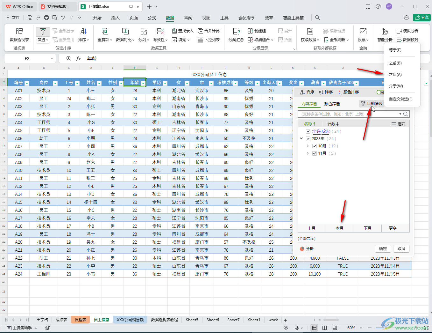Viewport: 432px width, 333px height.
Task: Switch to the 公式 ribbon tab
Action: tap(152, 18)
